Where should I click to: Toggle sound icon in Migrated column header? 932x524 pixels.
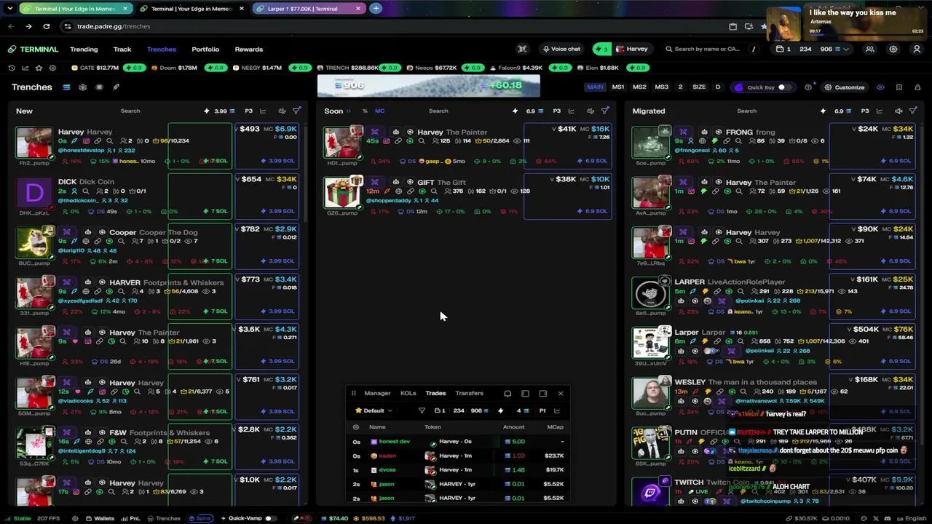899,111
